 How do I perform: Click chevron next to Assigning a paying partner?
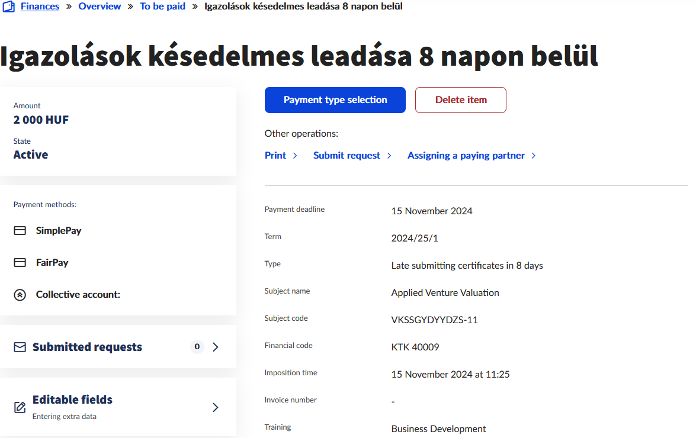[534, 156]
